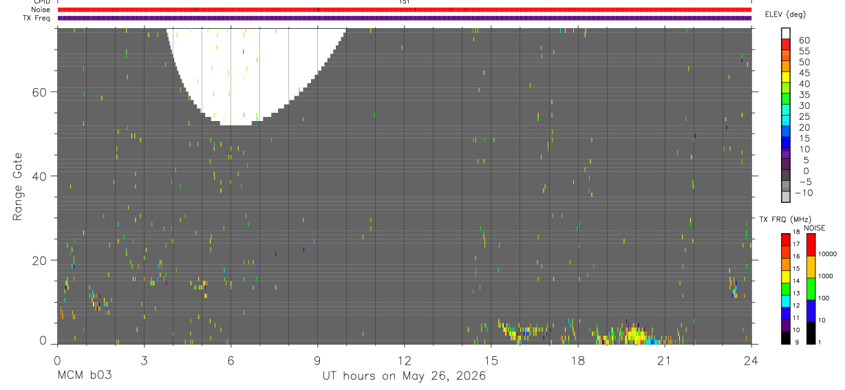Select the purple 10–11 MHz TX FRQ swatch

785,325
